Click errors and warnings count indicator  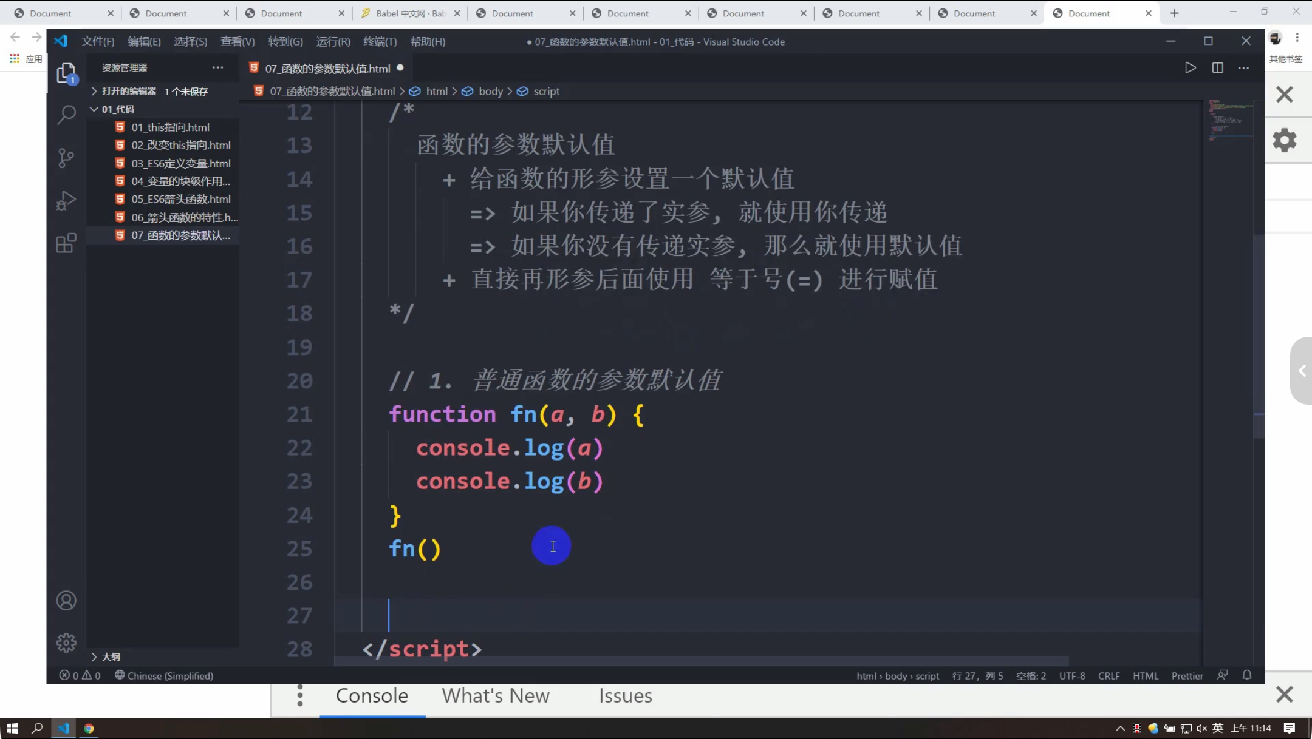click(80, 675)
